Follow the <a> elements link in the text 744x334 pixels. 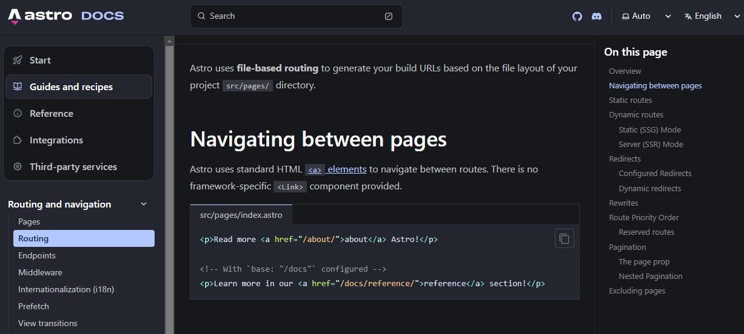(x=336, y=169)
